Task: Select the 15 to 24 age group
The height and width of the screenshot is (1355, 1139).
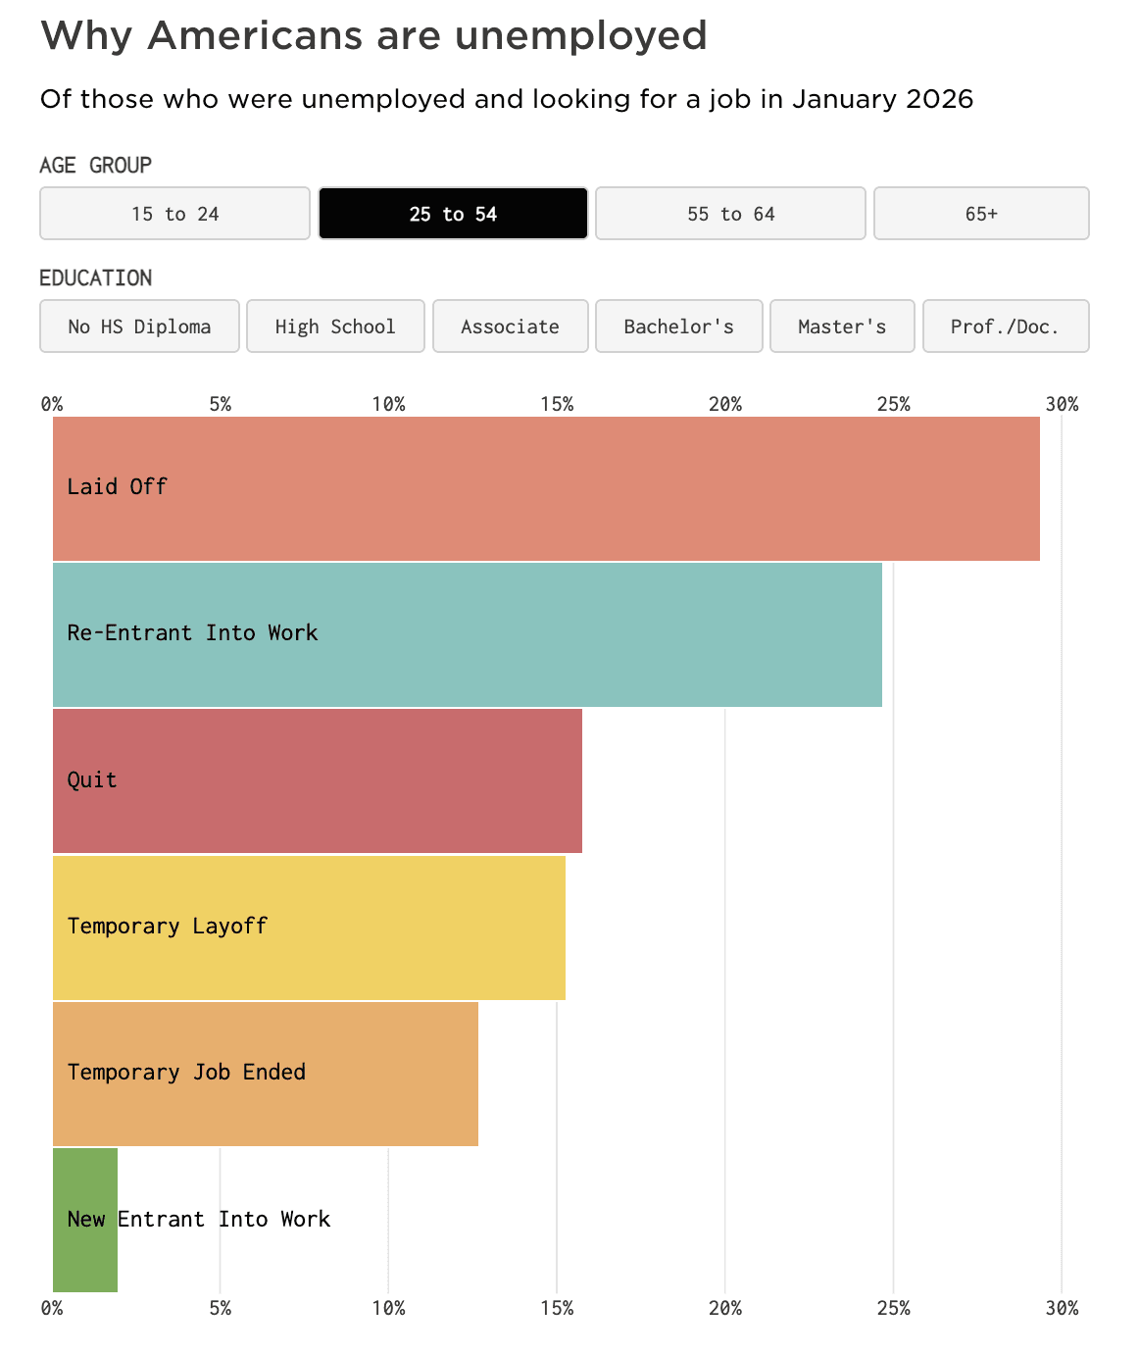Action: (174, 213)
